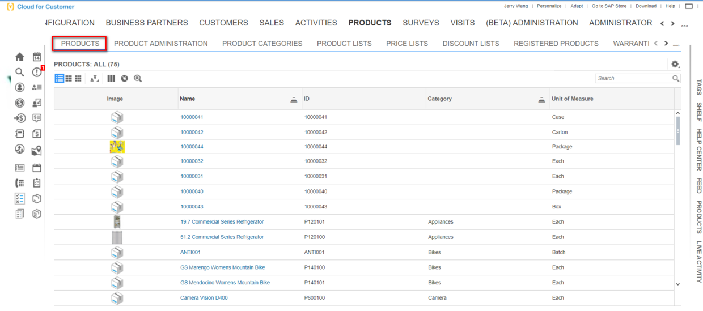Click the map location icon in the sidebar
The height and width of the screenshot is (311, 703).
(x=37, y=150)
